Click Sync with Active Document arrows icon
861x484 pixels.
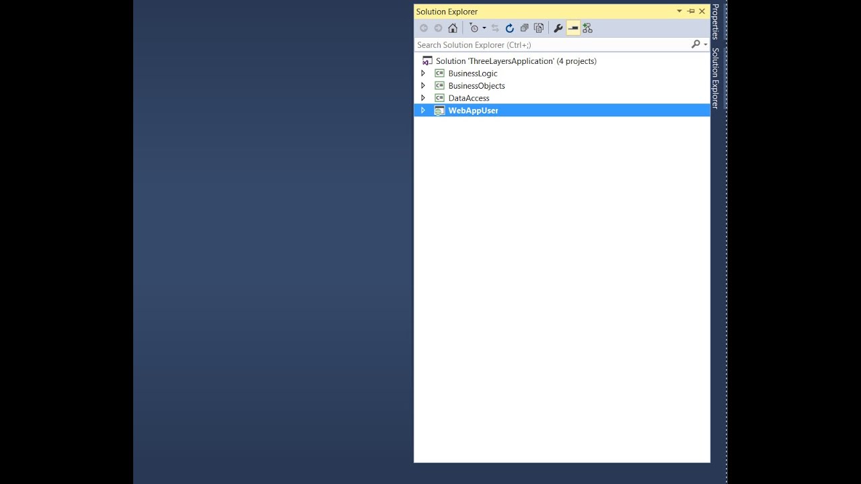pyautogui.click(x=495, y=28)
